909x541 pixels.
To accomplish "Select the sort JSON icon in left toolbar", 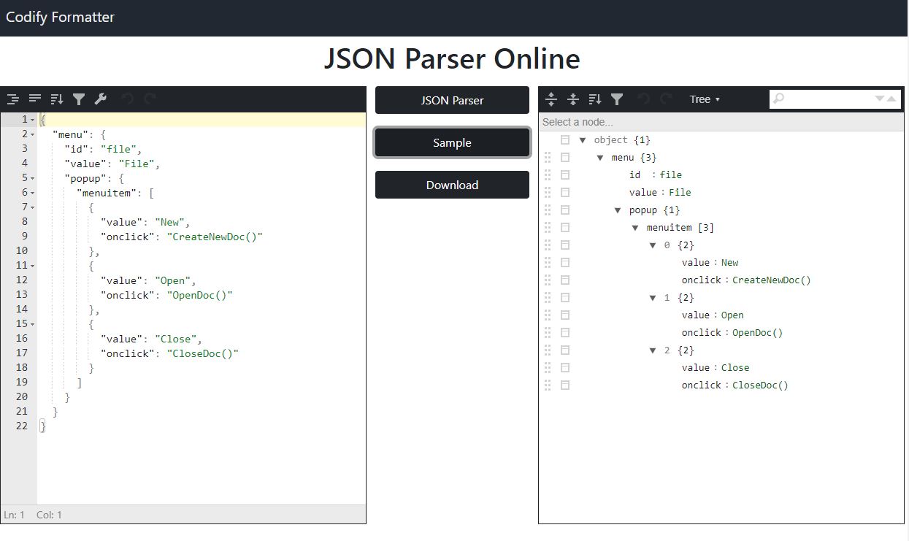I will point(56,99).
